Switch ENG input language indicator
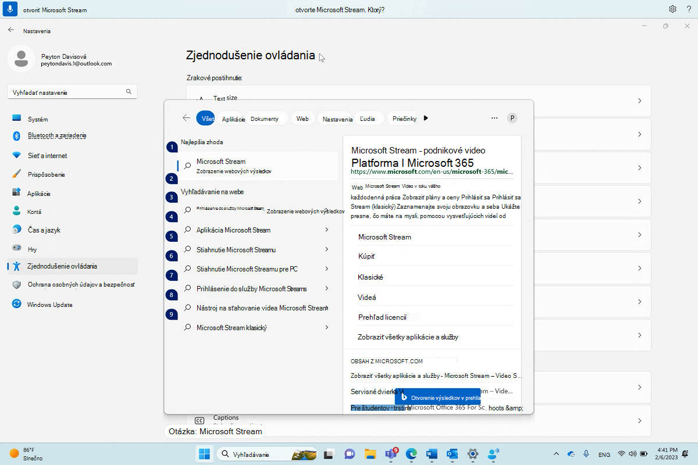698x465 pixels. (x=604, y=454)
